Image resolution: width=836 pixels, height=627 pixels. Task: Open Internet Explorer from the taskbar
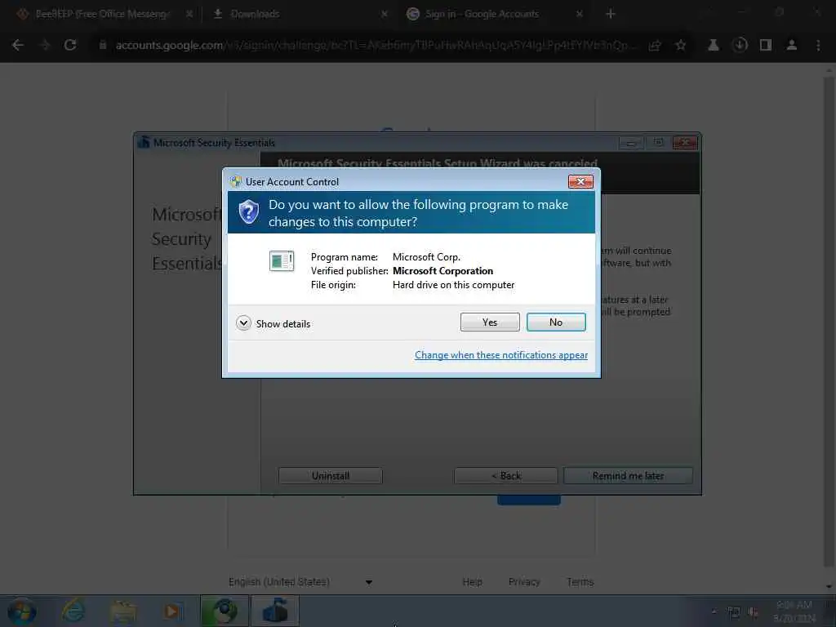pyautogui.click(x=73, y=611)
